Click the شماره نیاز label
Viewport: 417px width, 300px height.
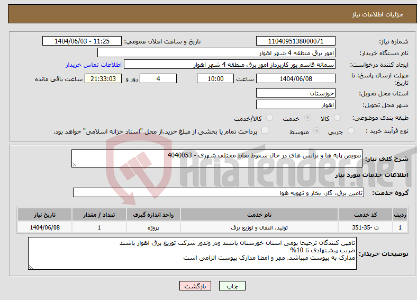[394, 41]
